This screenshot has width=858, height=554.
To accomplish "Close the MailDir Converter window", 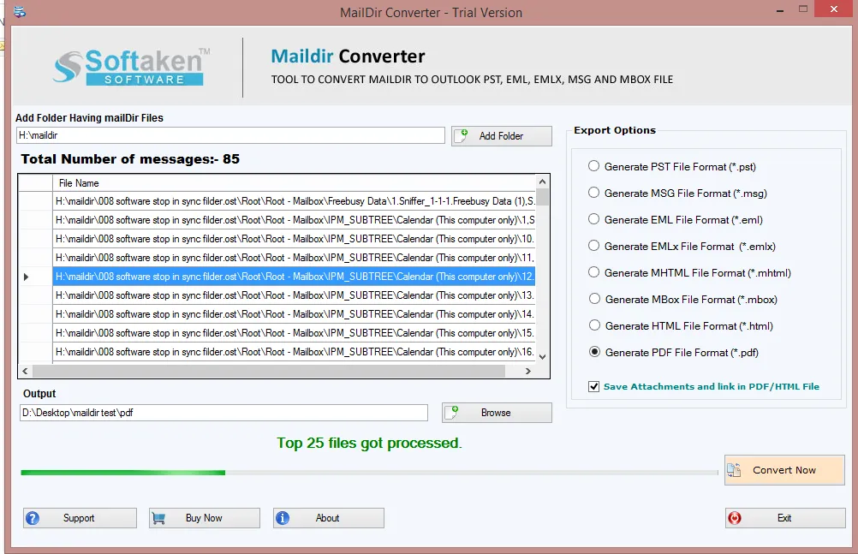I will click(x=834, y=9).
